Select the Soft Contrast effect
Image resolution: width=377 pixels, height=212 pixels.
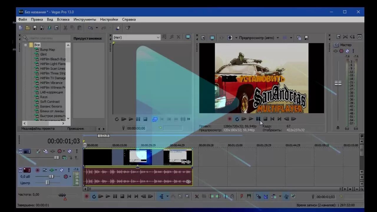[x=50, y=102]
